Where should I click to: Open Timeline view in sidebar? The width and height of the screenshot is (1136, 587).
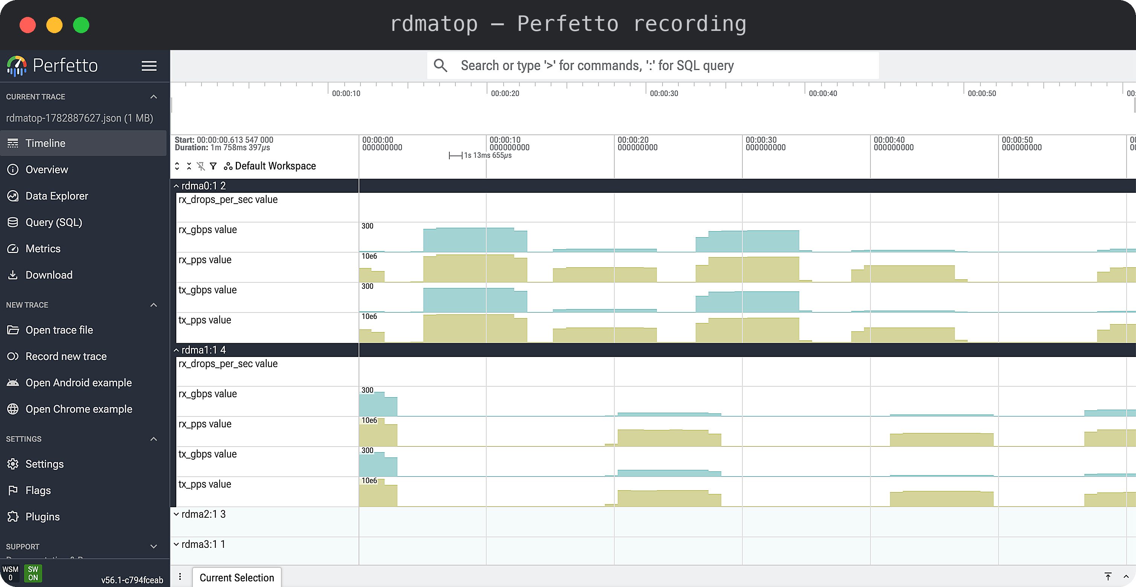[x=83, y=143]
